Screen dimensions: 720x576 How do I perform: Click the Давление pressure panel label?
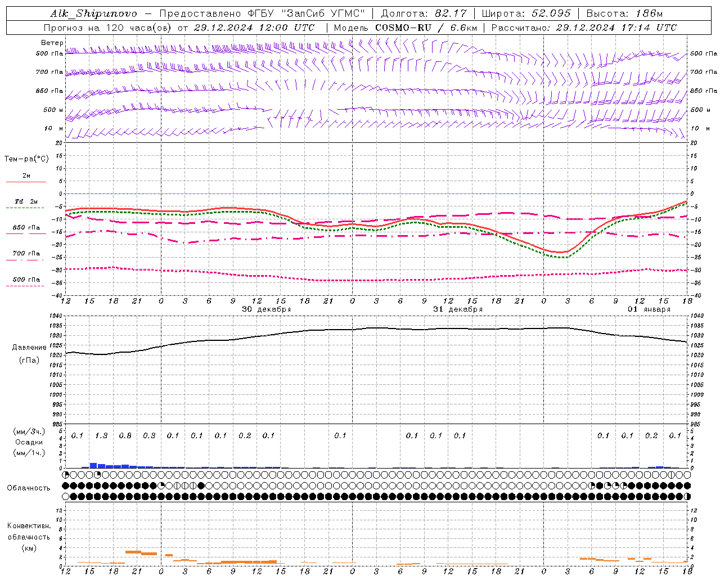point(29,348)
